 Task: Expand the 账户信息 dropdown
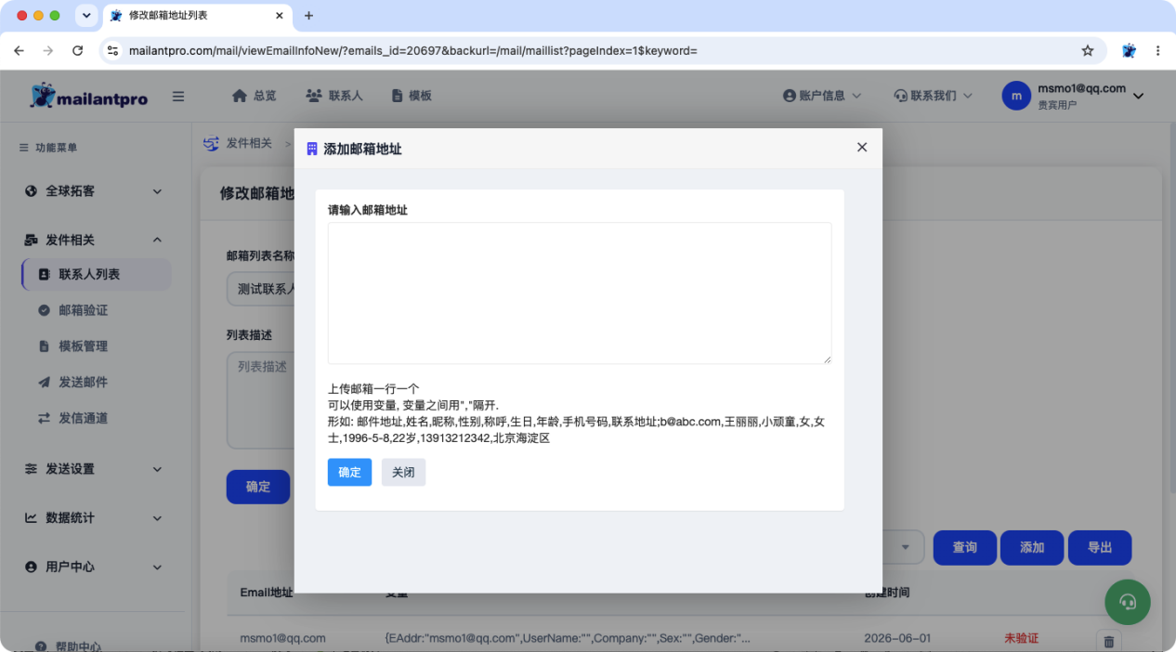(822, 96)
